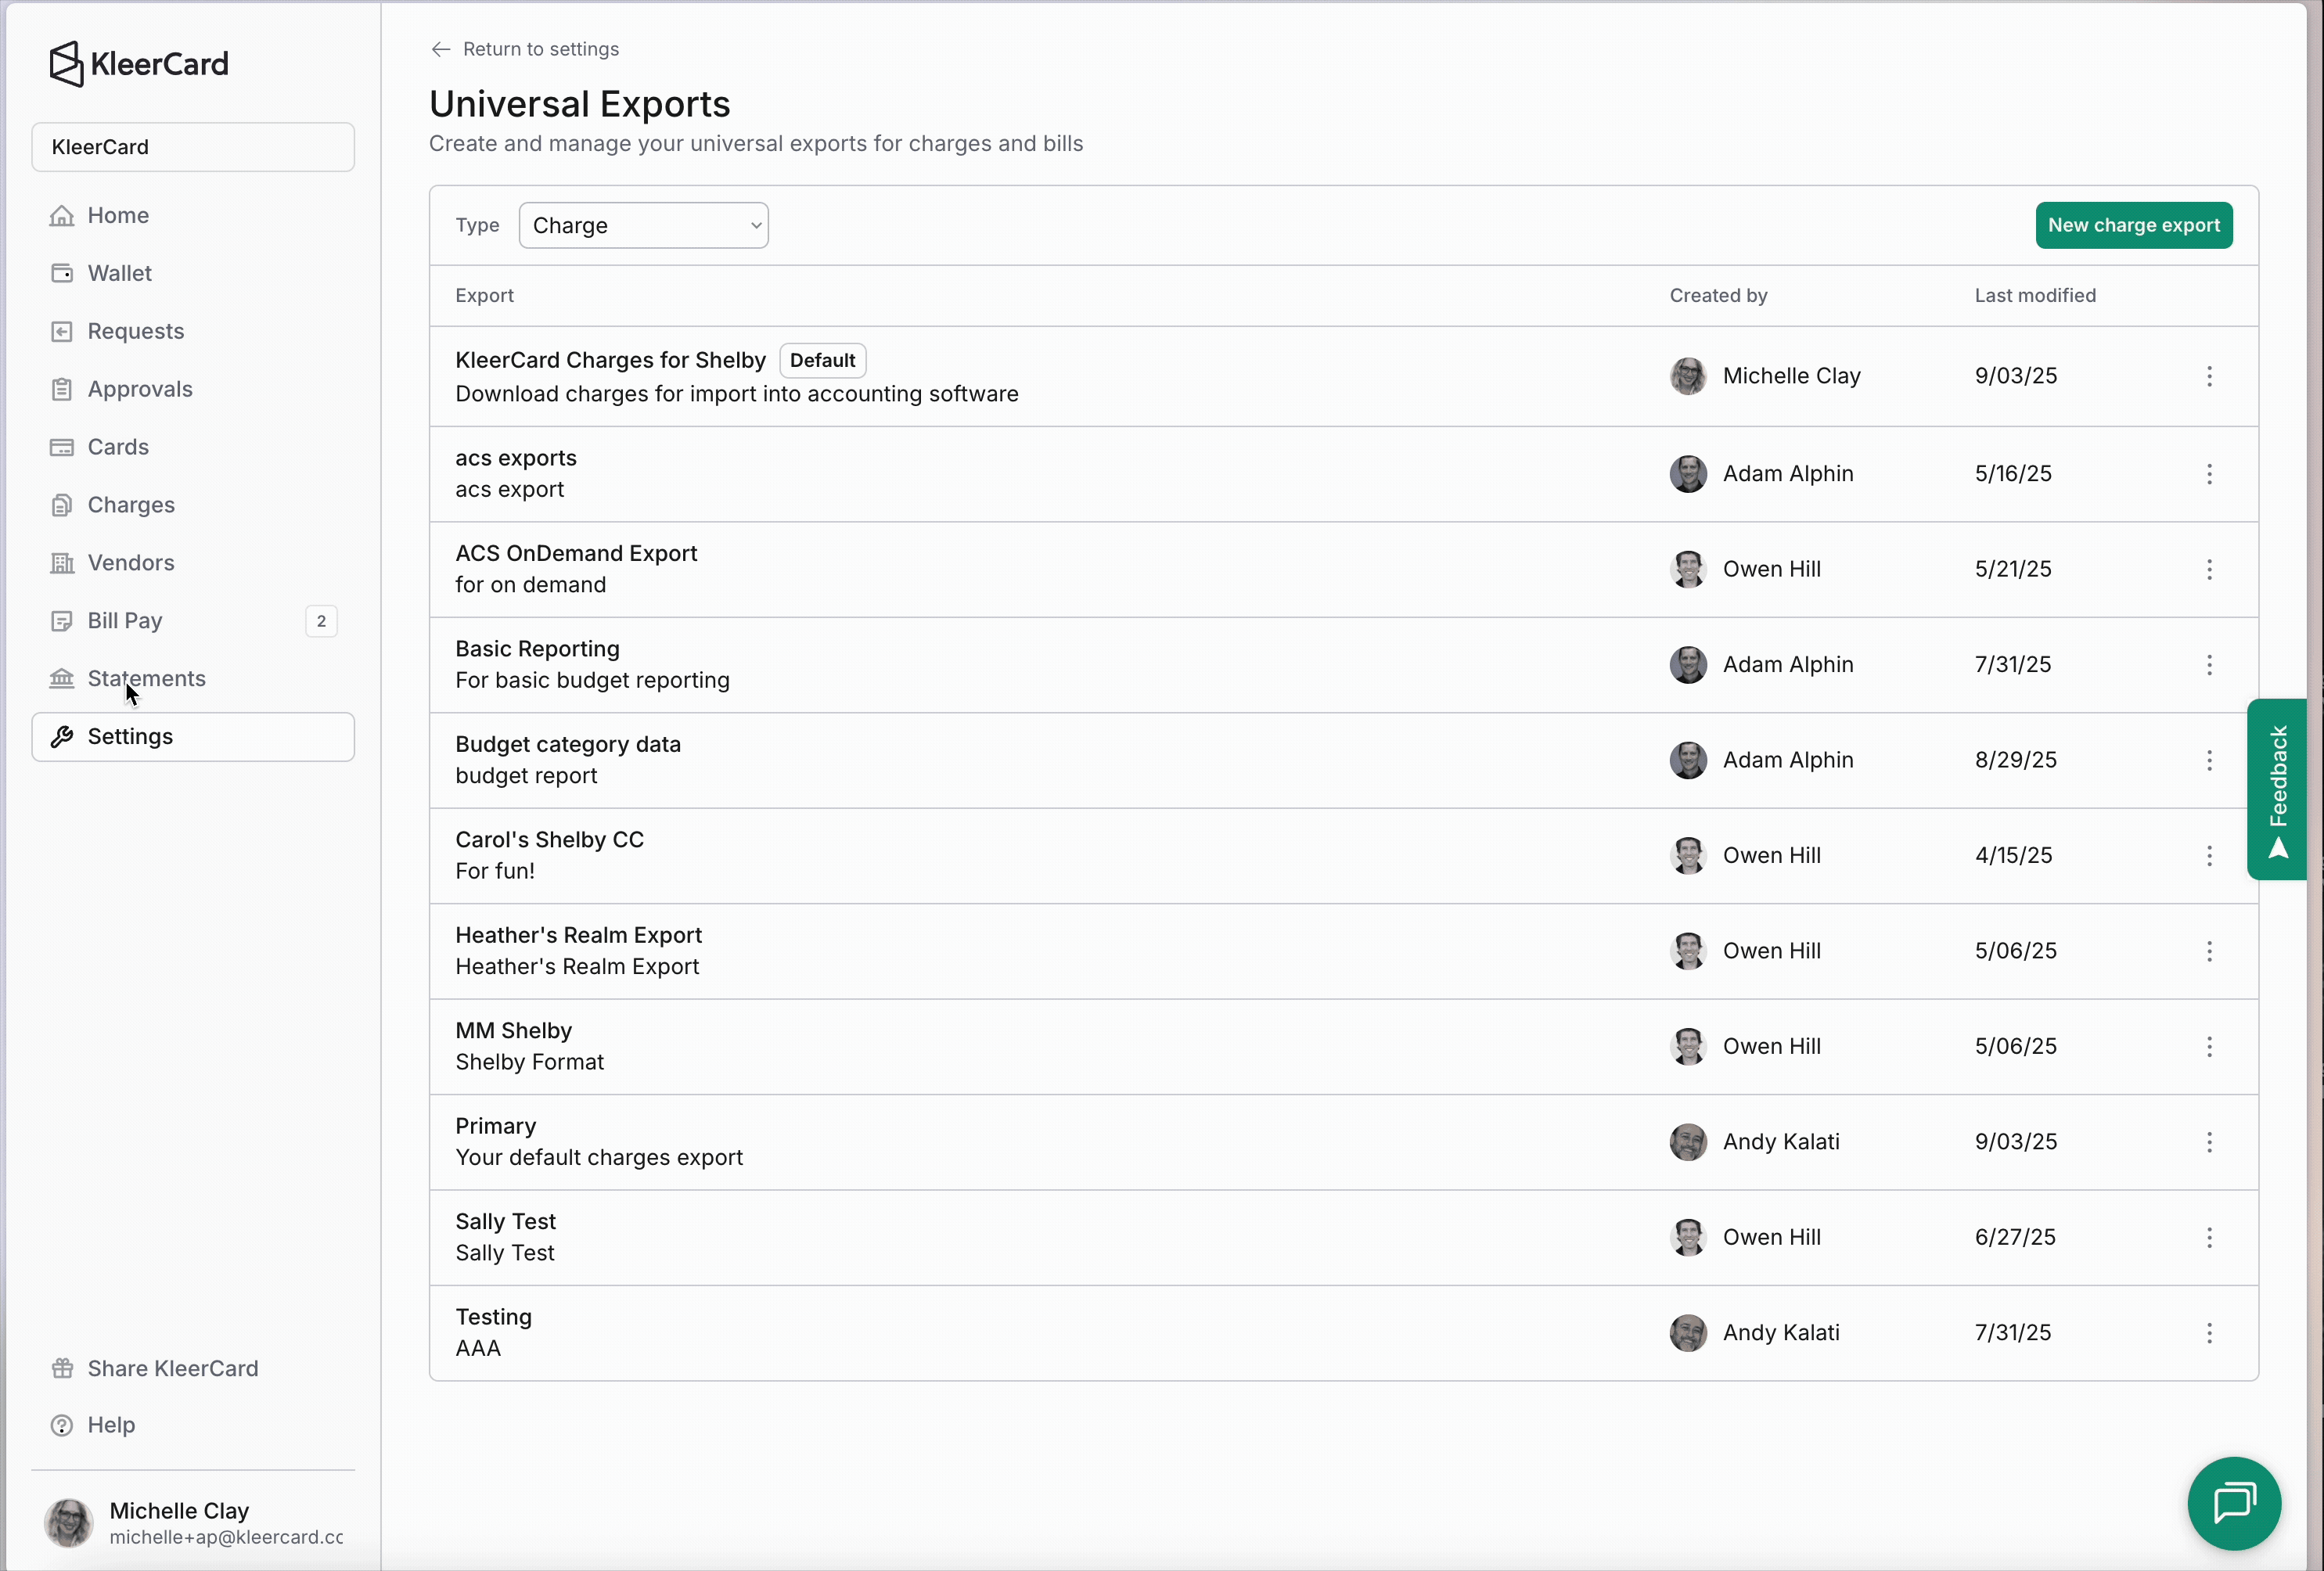Click the KleerCard logo icon
Screen dimensions: 2324x1571
click(x=66, y=64)
